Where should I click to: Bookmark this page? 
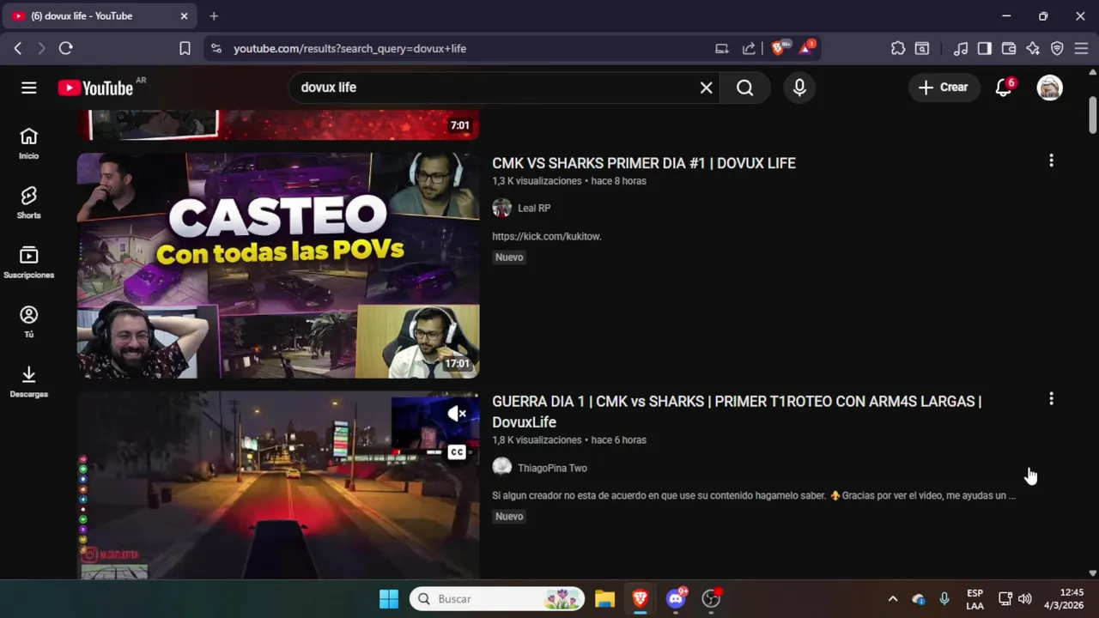point(185,49)
